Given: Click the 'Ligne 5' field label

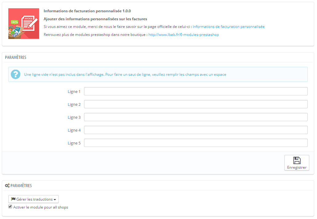Looking at the screenshot, I should (74, 143).
